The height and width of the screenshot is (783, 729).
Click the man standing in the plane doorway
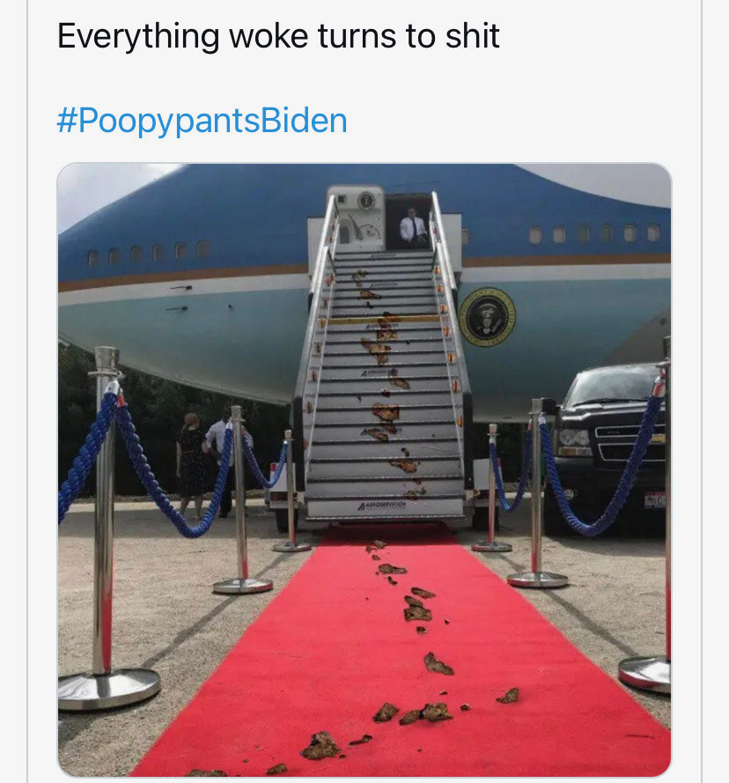(x=413, y=228)
